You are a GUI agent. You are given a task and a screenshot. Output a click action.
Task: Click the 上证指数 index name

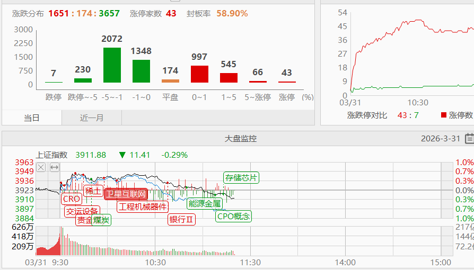tap(51, 155)
